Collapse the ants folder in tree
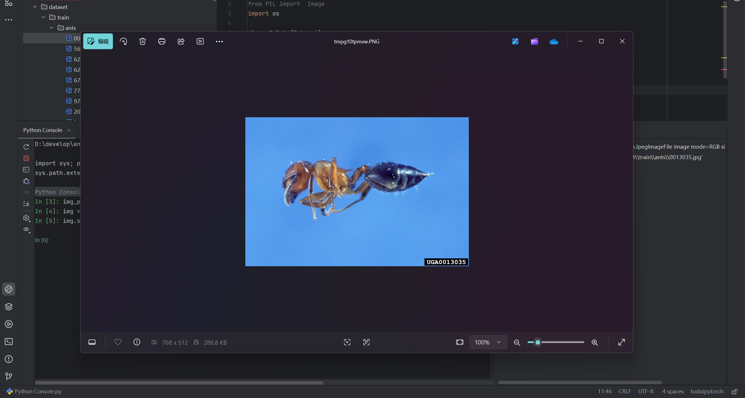The width and height of the screenshot is (745, 398). click(52, 28)
